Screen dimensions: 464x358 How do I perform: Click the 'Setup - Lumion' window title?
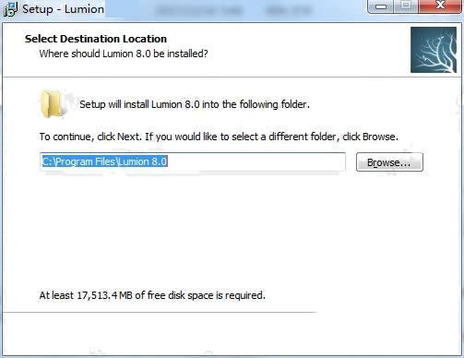pyautogui.click(x=63, y=9)
